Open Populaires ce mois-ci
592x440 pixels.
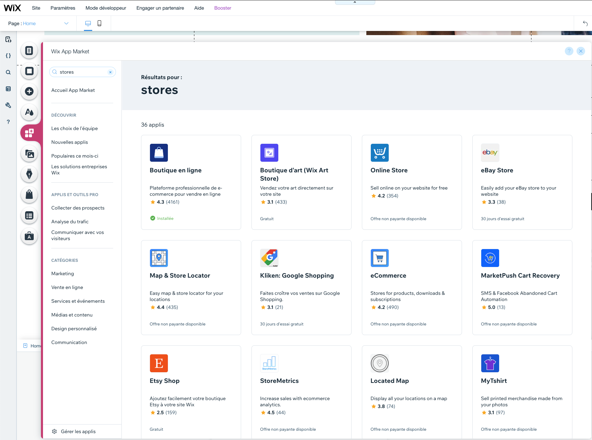coord(75,156)
